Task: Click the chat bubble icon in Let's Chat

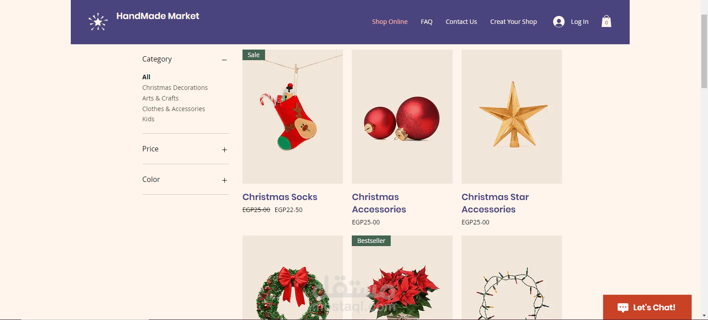Action: tap(623, 308)
